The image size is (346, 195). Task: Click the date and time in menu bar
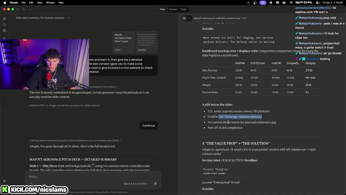[x=332, y=2]
